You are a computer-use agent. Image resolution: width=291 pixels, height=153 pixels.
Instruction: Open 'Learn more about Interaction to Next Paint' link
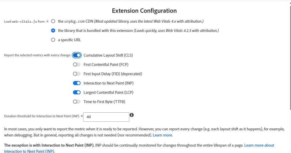[259, 145]
